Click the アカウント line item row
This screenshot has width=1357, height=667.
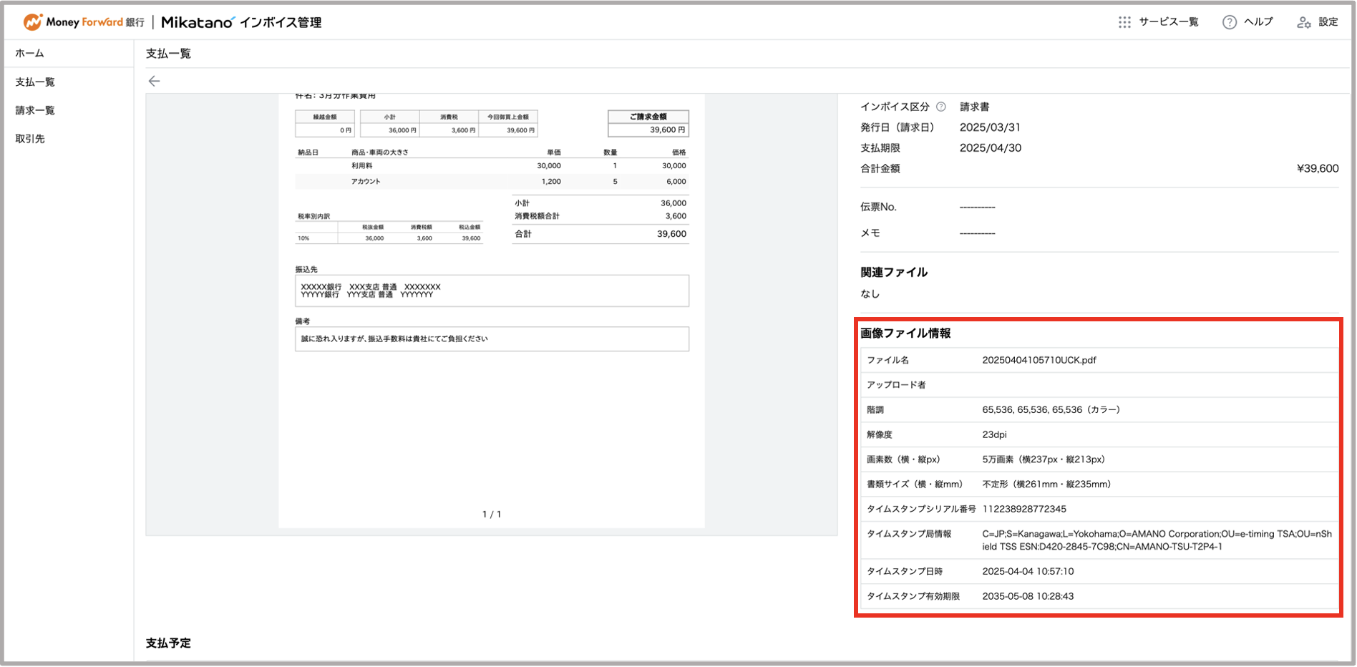pos(492,181)
